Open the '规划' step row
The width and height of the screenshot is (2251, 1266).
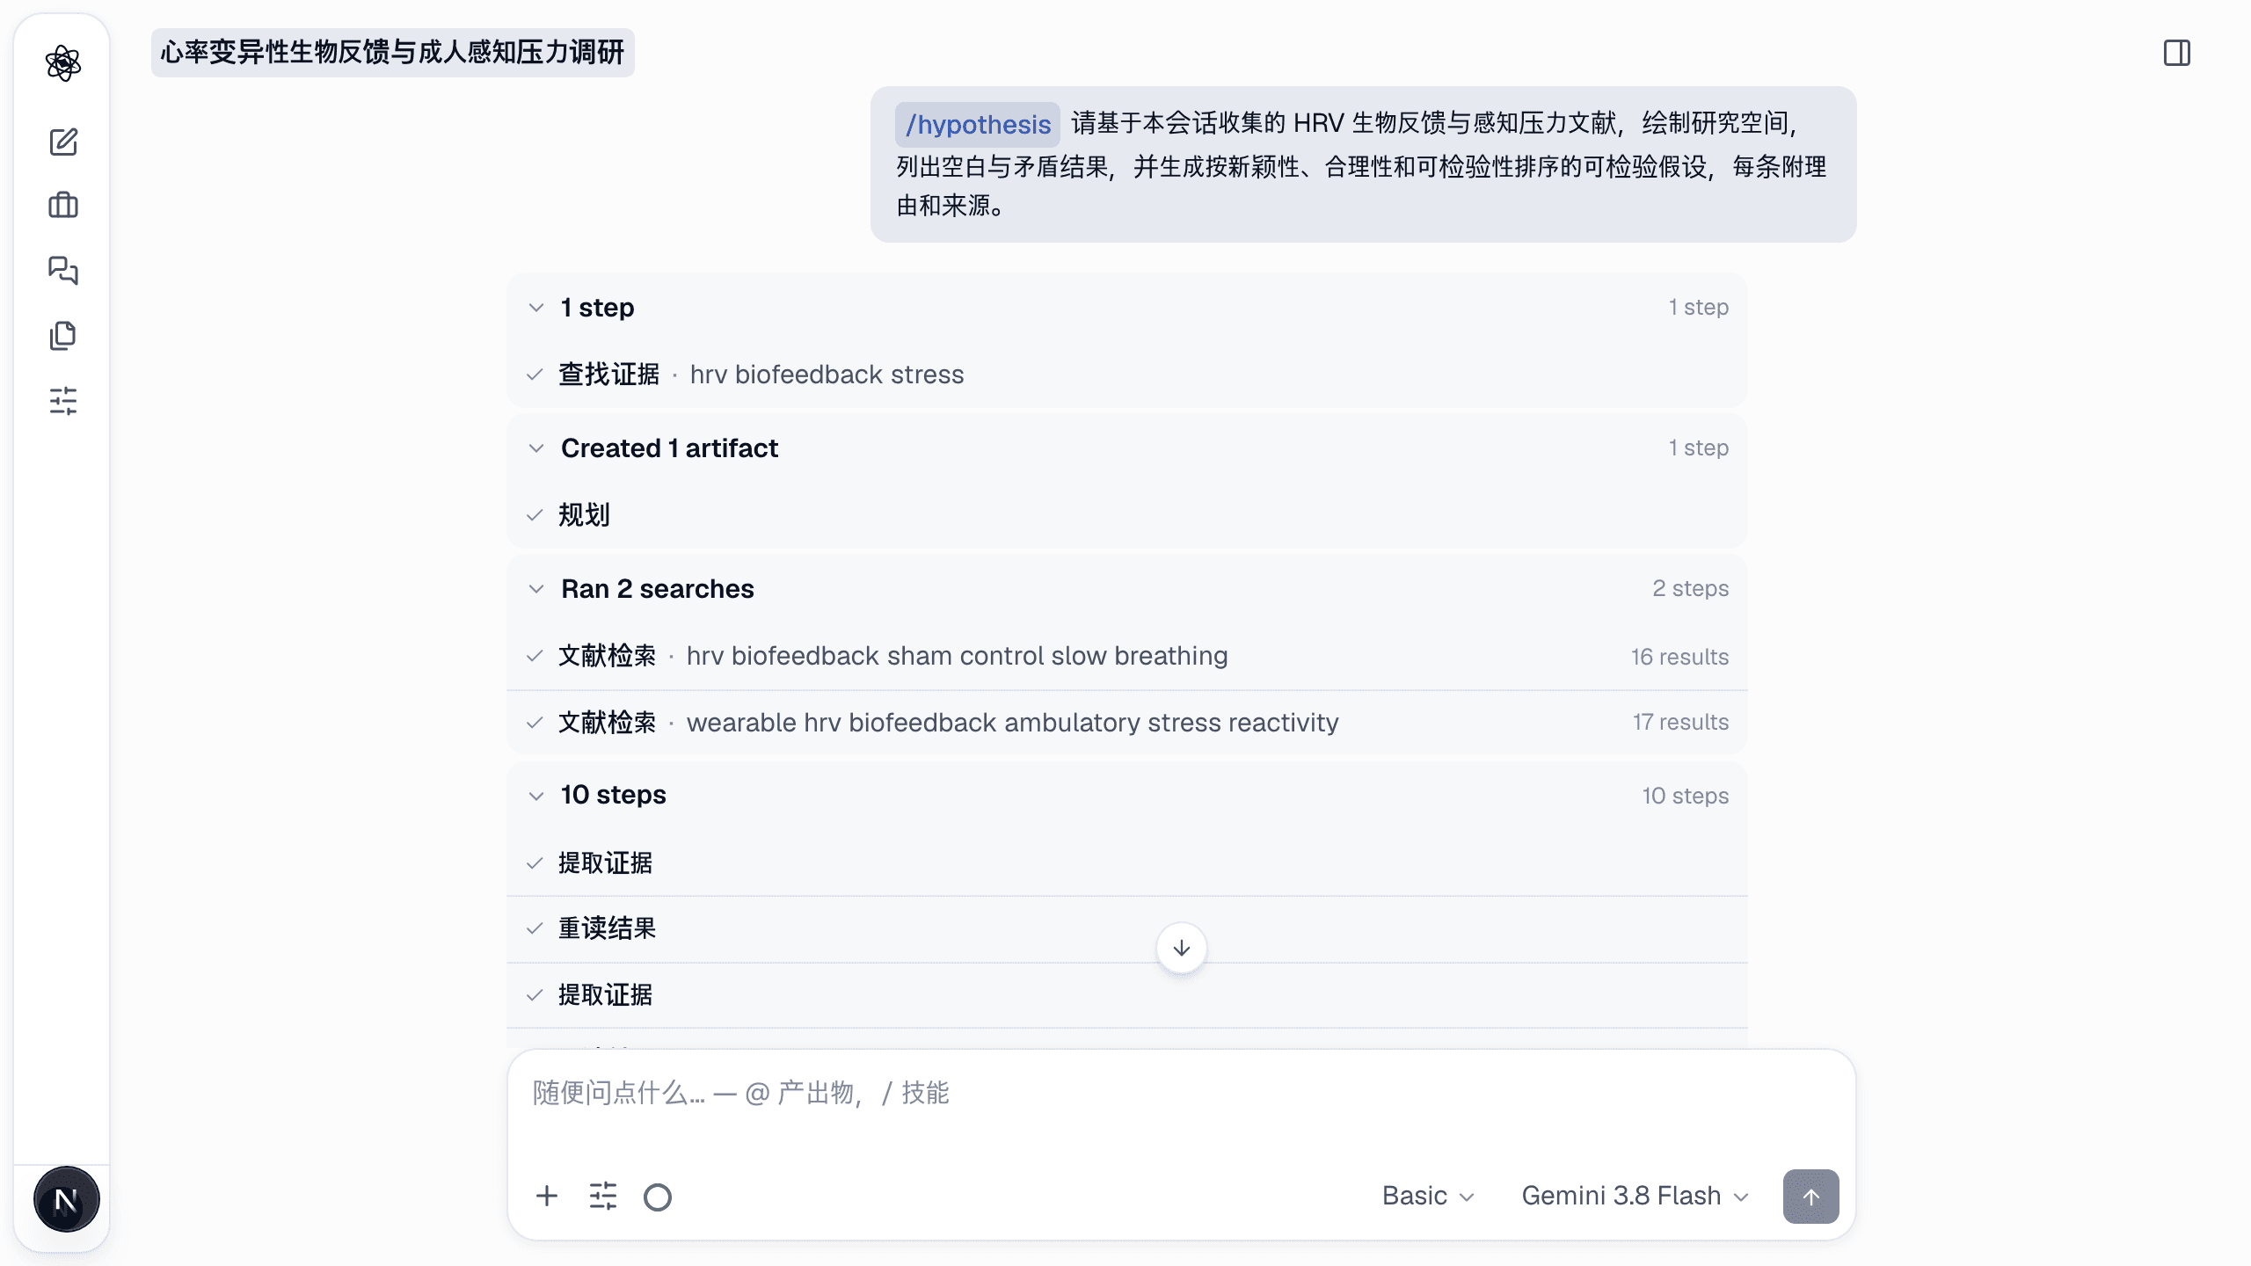click(x=1127, y=515)
